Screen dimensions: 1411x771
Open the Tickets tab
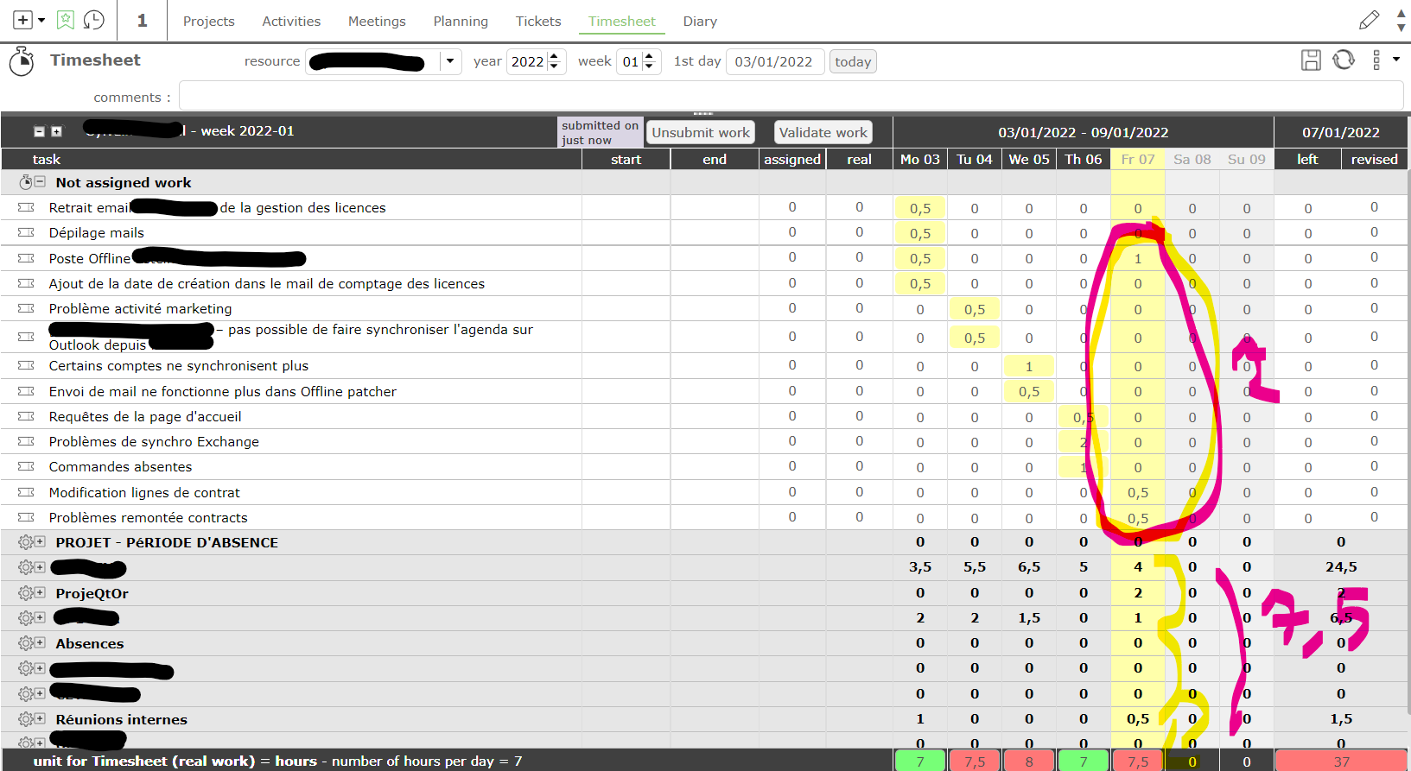tap(538, 22)
